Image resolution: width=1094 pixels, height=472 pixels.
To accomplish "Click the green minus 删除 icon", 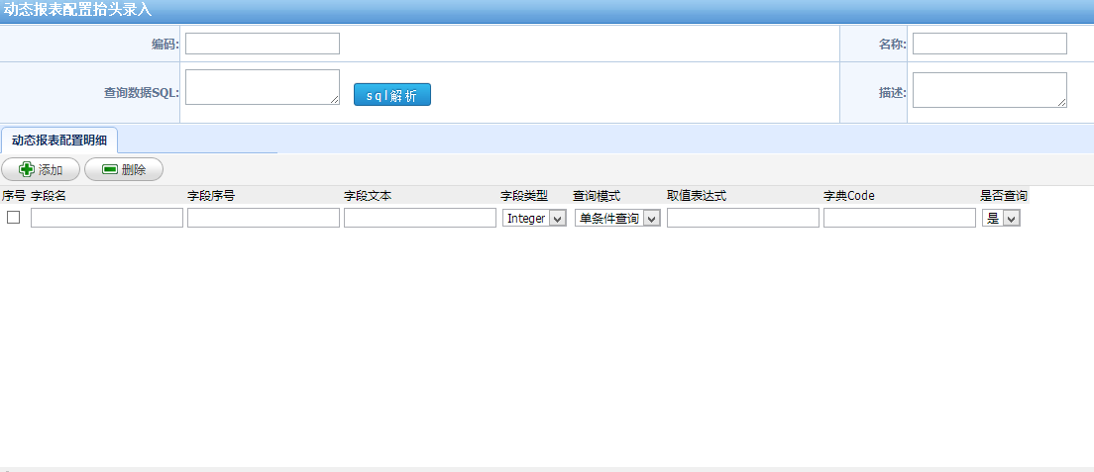I will [110, 169].
